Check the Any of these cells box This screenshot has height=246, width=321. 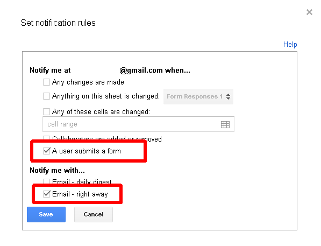(x=46, y=112)
